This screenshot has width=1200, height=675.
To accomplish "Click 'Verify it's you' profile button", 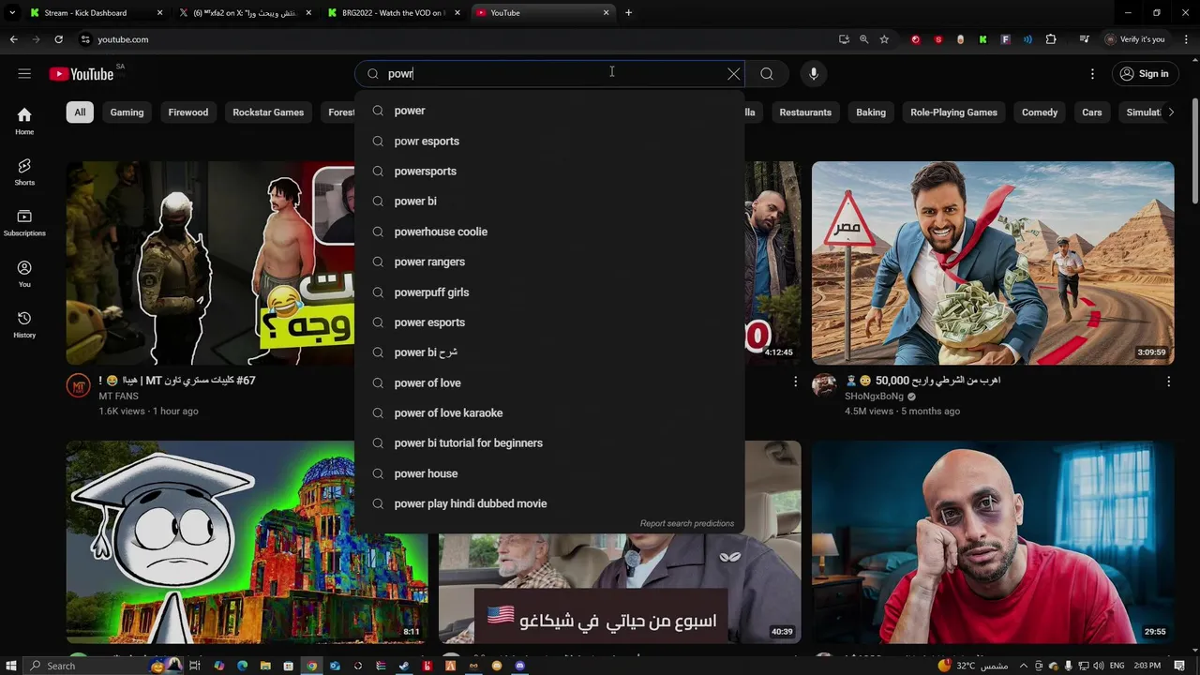I will click(x=1134, y=39).
